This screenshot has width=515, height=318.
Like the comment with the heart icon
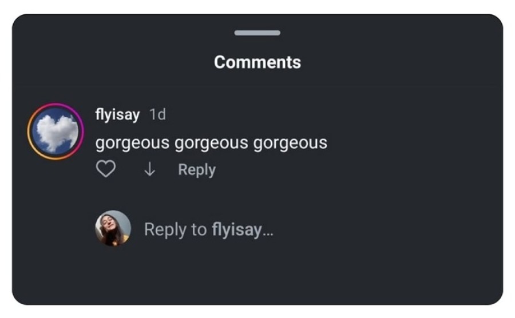[x=106, y=169]
